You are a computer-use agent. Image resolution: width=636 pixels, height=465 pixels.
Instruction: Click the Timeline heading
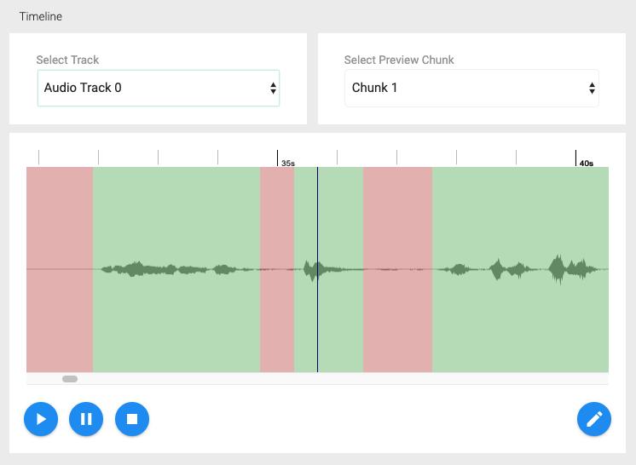click(x=41, y=16)
